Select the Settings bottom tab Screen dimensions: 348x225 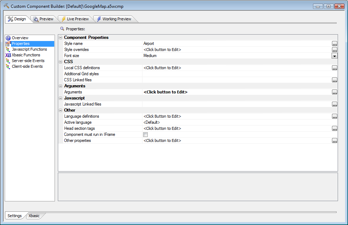[15, 216]
